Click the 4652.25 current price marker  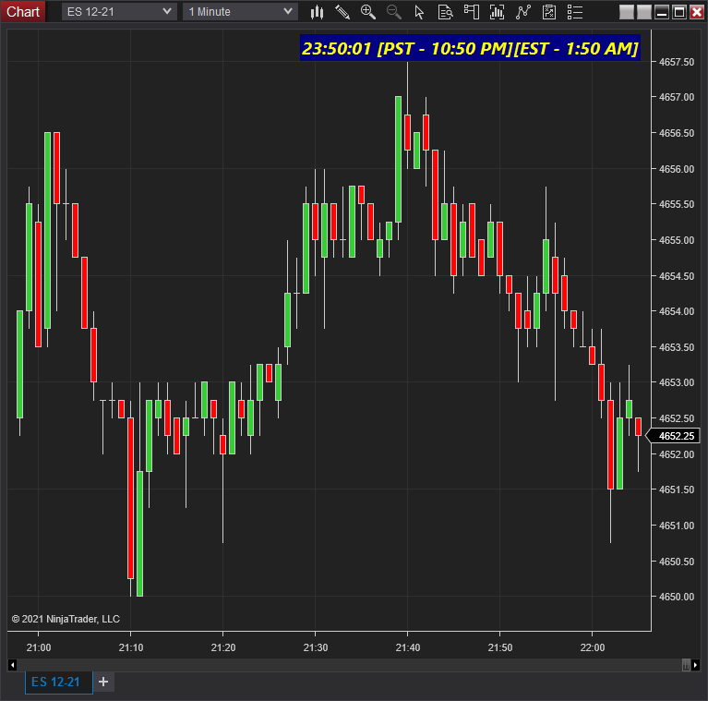click(x=673, y=436)
